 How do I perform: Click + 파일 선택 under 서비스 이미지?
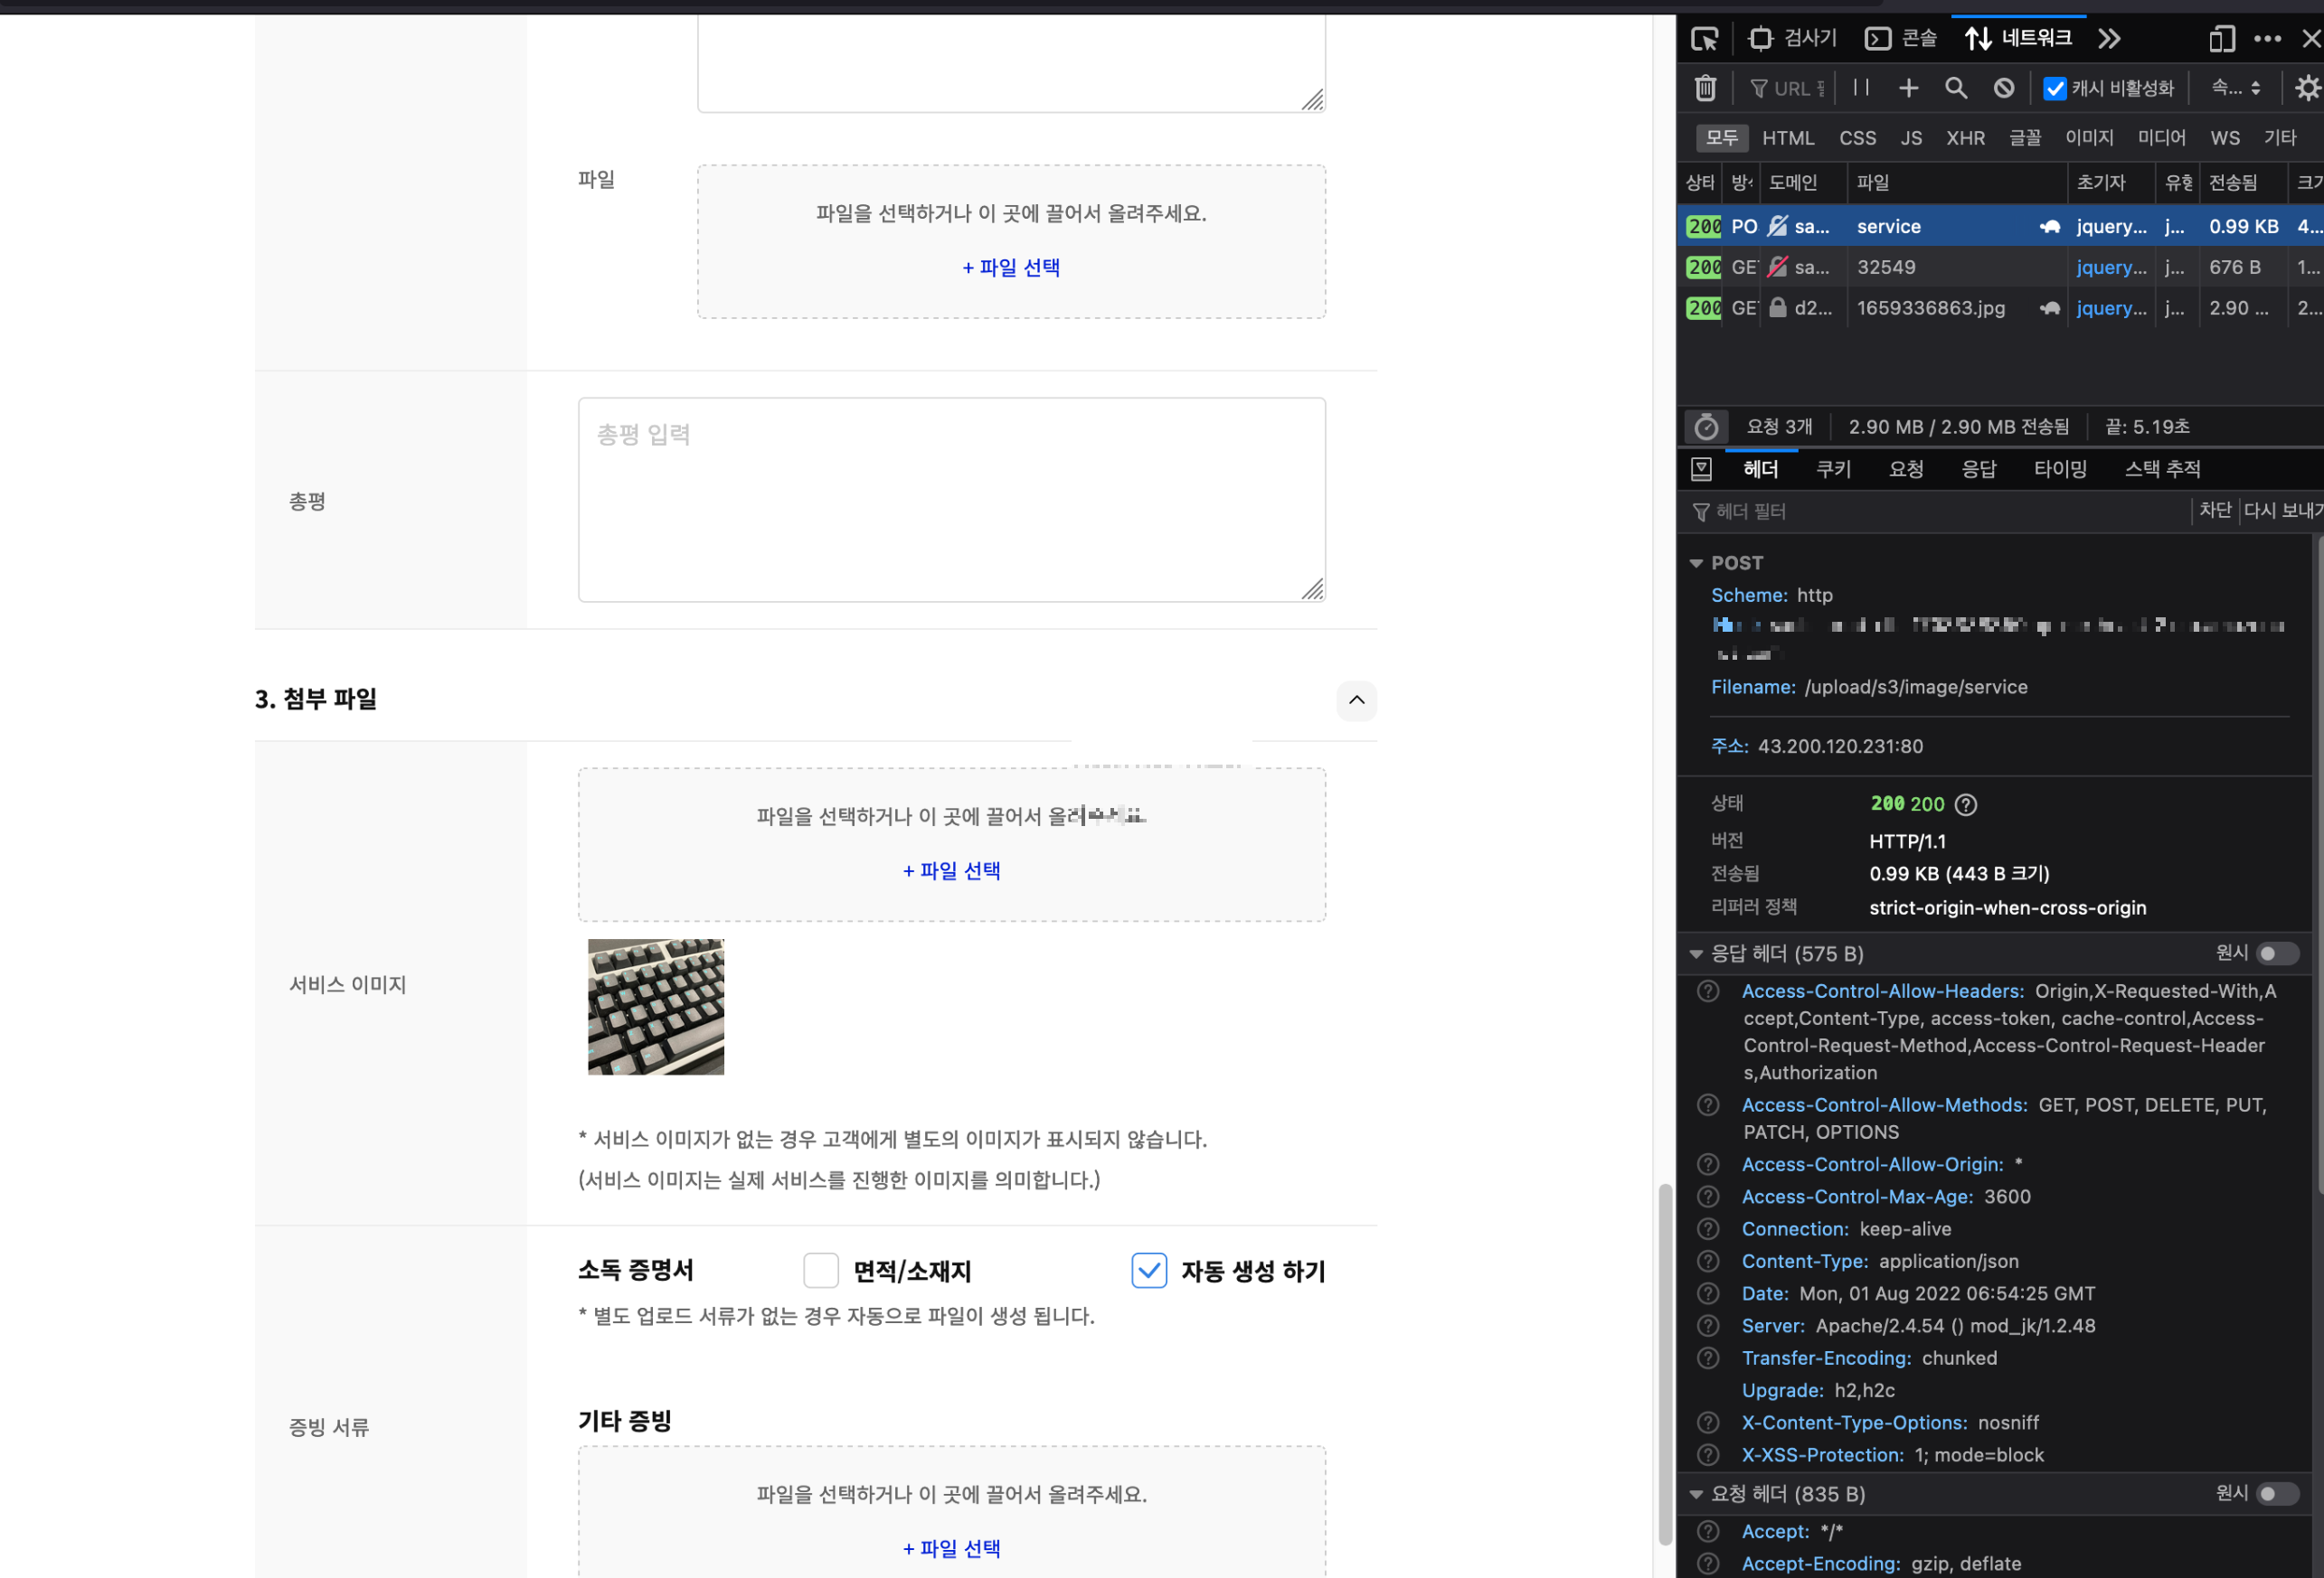tap(951, 870)
